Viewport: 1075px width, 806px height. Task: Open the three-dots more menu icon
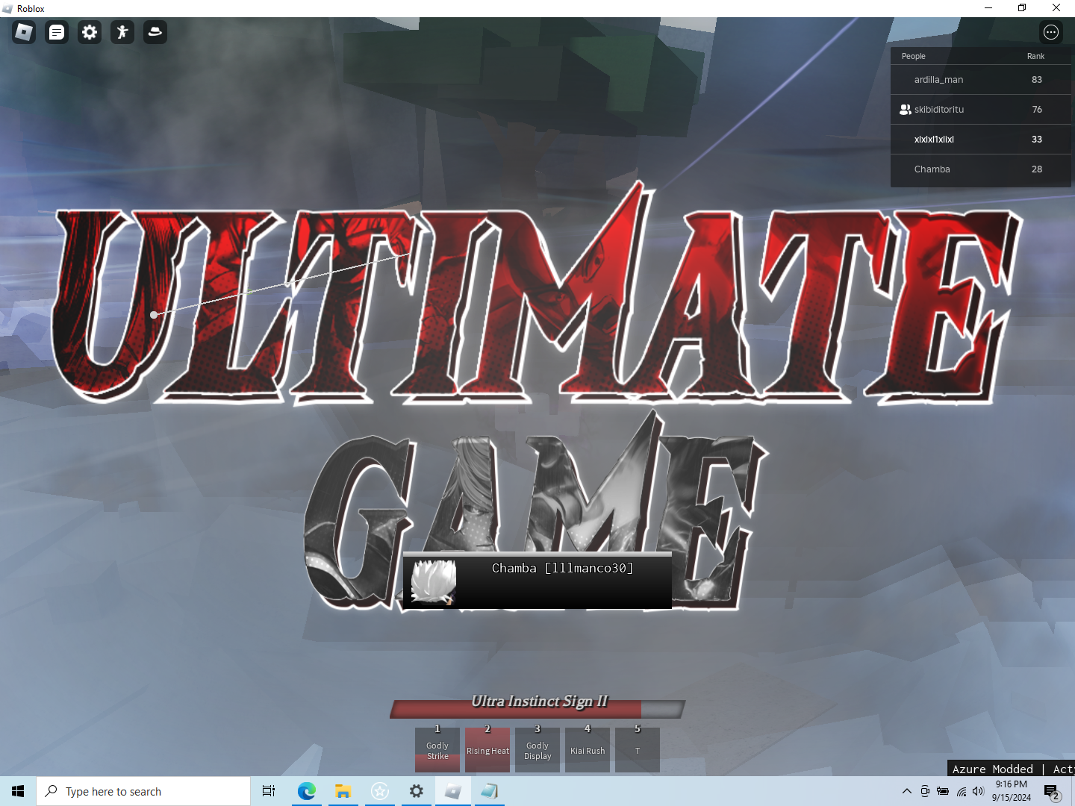pos(1051,32)
